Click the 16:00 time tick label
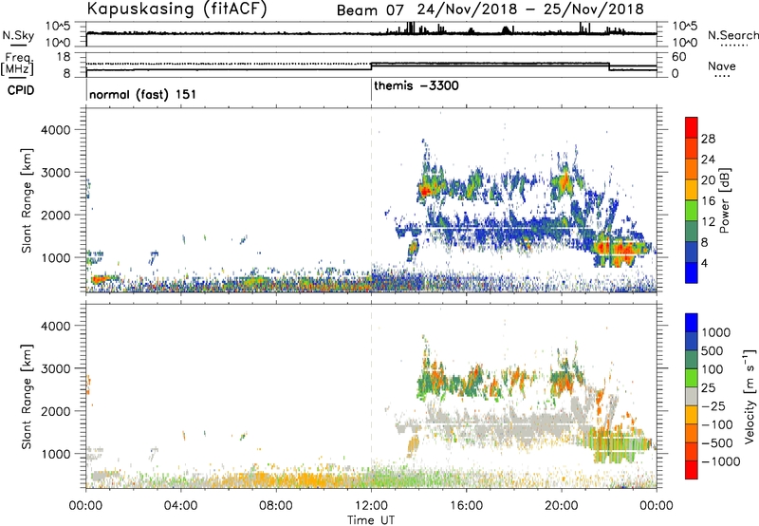The image size is (759, 526). [x=466, y=506]
